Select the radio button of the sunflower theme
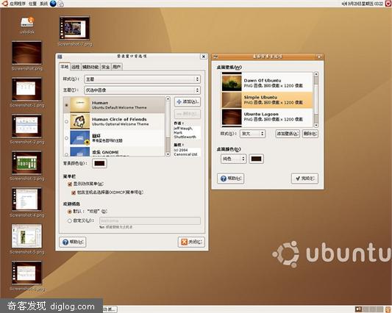 66,138
